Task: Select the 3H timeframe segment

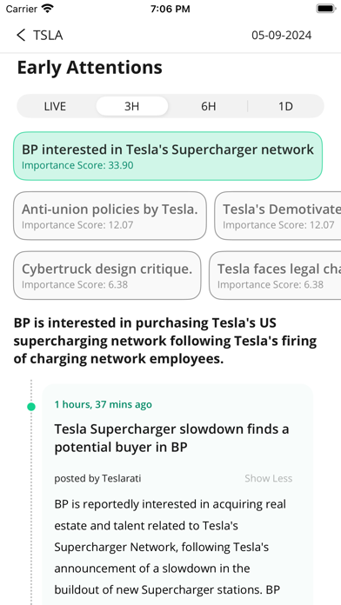Action: click(x=131, y=106)
